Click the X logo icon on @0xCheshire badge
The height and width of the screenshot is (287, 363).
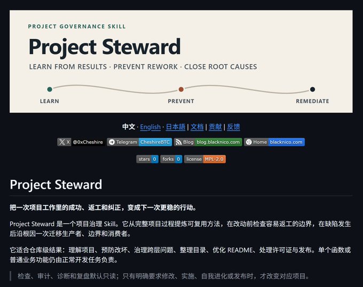click(x=62, y=142)
